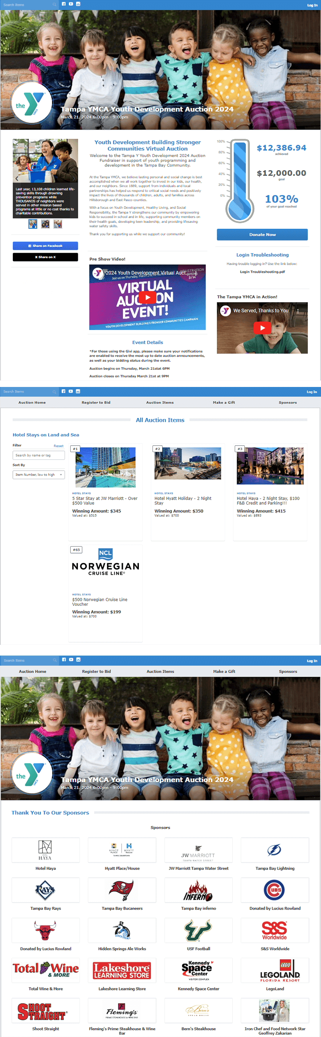Open the Hotel Hyatt Holiday item #2 photo
The image size is (321, 1037).
pyautogui.click(x=188, y=463)
